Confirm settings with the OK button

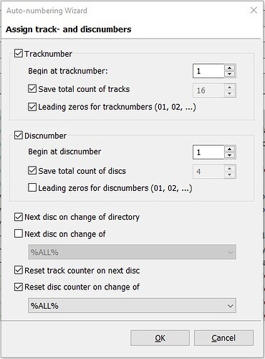tap(160, 338)
